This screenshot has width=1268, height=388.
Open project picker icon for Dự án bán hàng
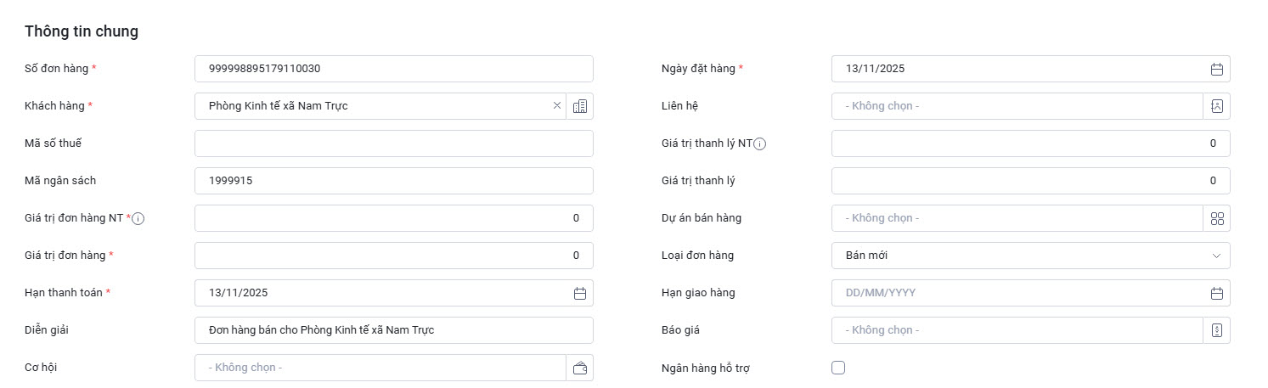1216,218
